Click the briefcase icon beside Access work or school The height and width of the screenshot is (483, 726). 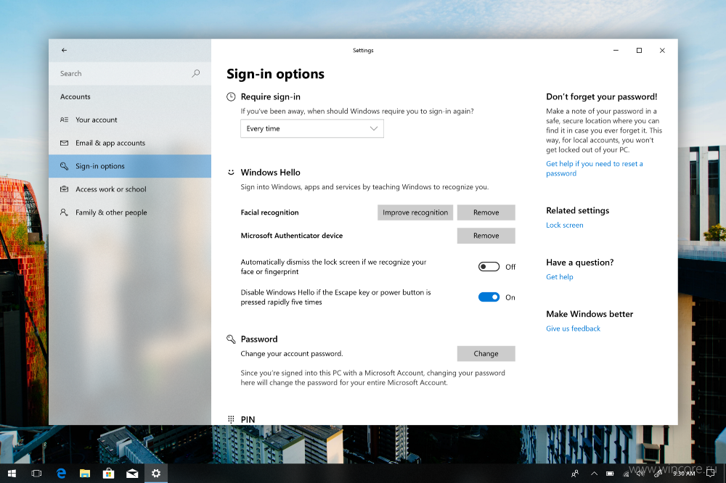65,189
